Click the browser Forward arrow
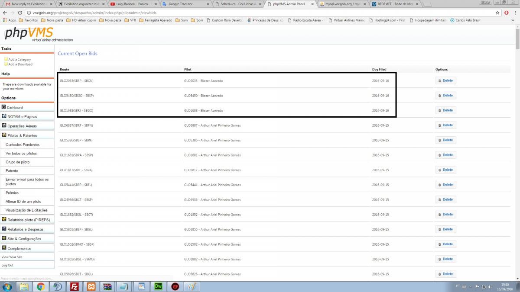 13,13
